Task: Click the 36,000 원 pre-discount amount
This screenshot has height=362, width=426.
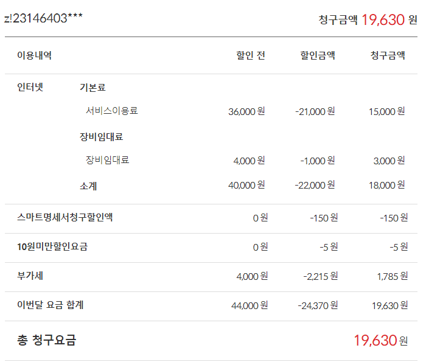Action: click(x=246, y=111)
